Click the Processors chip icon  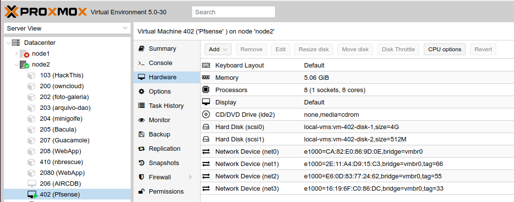[206, 90]
